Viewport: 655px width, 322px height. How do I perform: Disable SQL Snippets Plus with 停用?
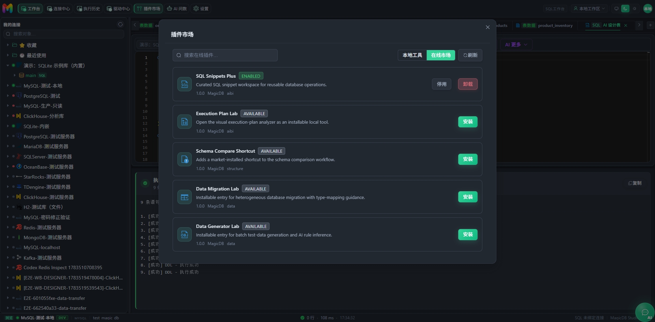pyautogui.click(x=441, y=84)
